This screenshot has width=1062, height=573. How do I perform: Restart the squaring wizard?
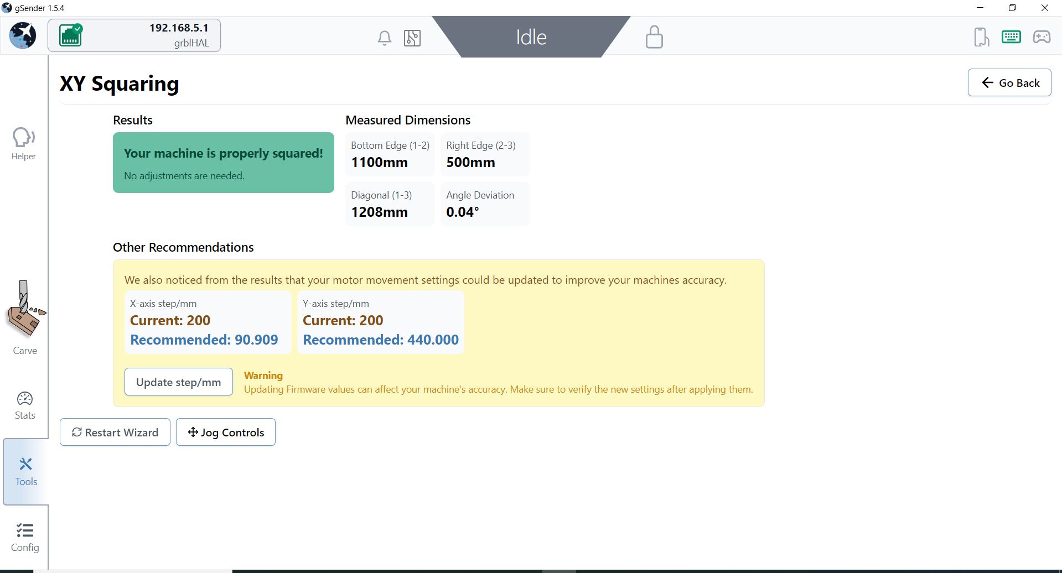pos(115,433)
